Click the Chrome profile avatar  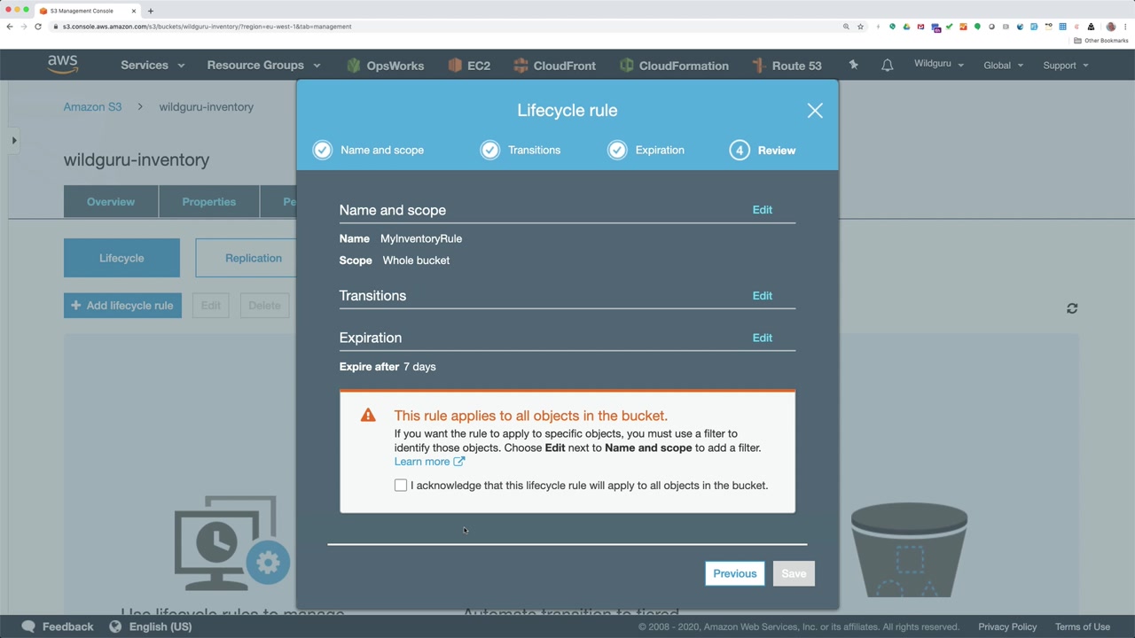coord(1111,27)
